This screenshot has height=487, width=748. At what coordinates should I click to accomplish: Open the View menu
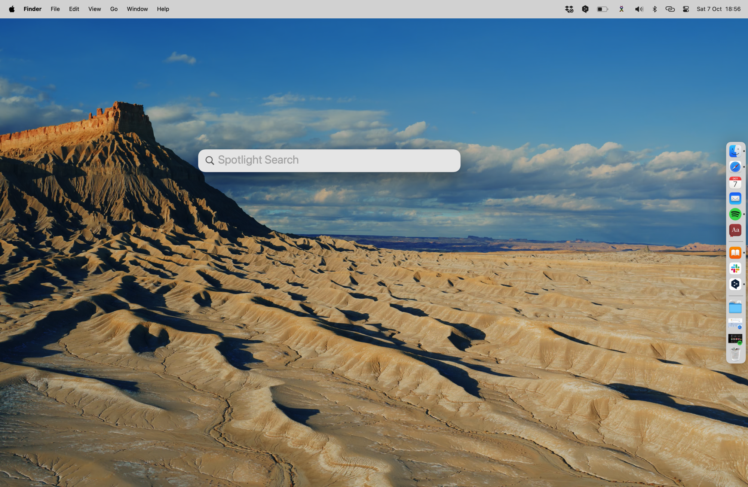click(x=94, y=9)
